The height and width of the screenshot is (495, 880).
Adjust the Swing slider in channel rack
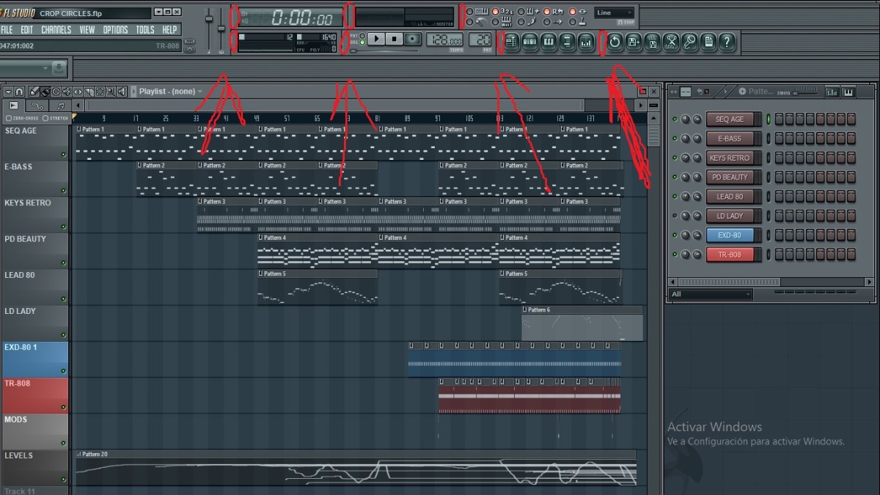[x=805, y=92]
